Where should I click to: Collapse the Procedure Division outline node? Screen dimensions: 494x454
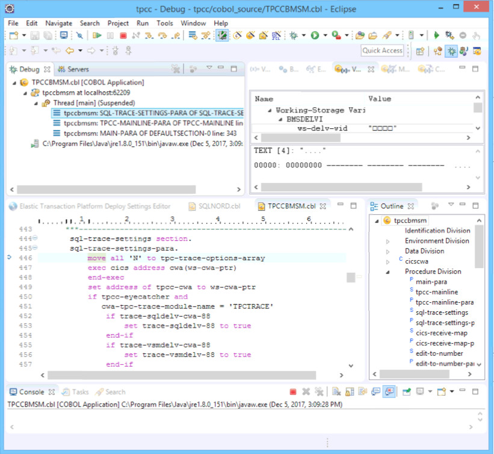388,272
